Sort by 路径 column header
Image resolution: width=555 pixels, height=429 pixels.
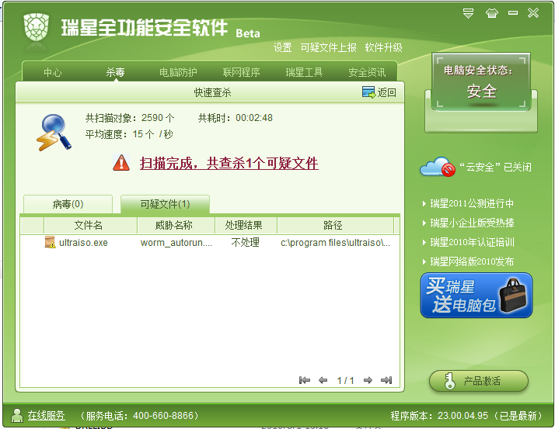(x=335, y=226)
